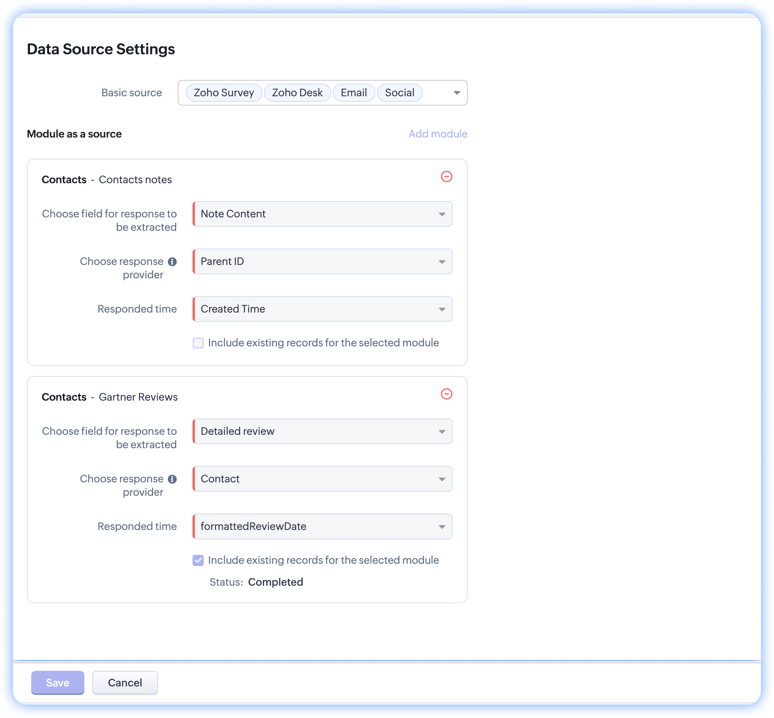Image resolution: width=774 pixels, height=718 pixels.
Task: Open the formattedReviewDate dropdown
Action: click(323, 527)
